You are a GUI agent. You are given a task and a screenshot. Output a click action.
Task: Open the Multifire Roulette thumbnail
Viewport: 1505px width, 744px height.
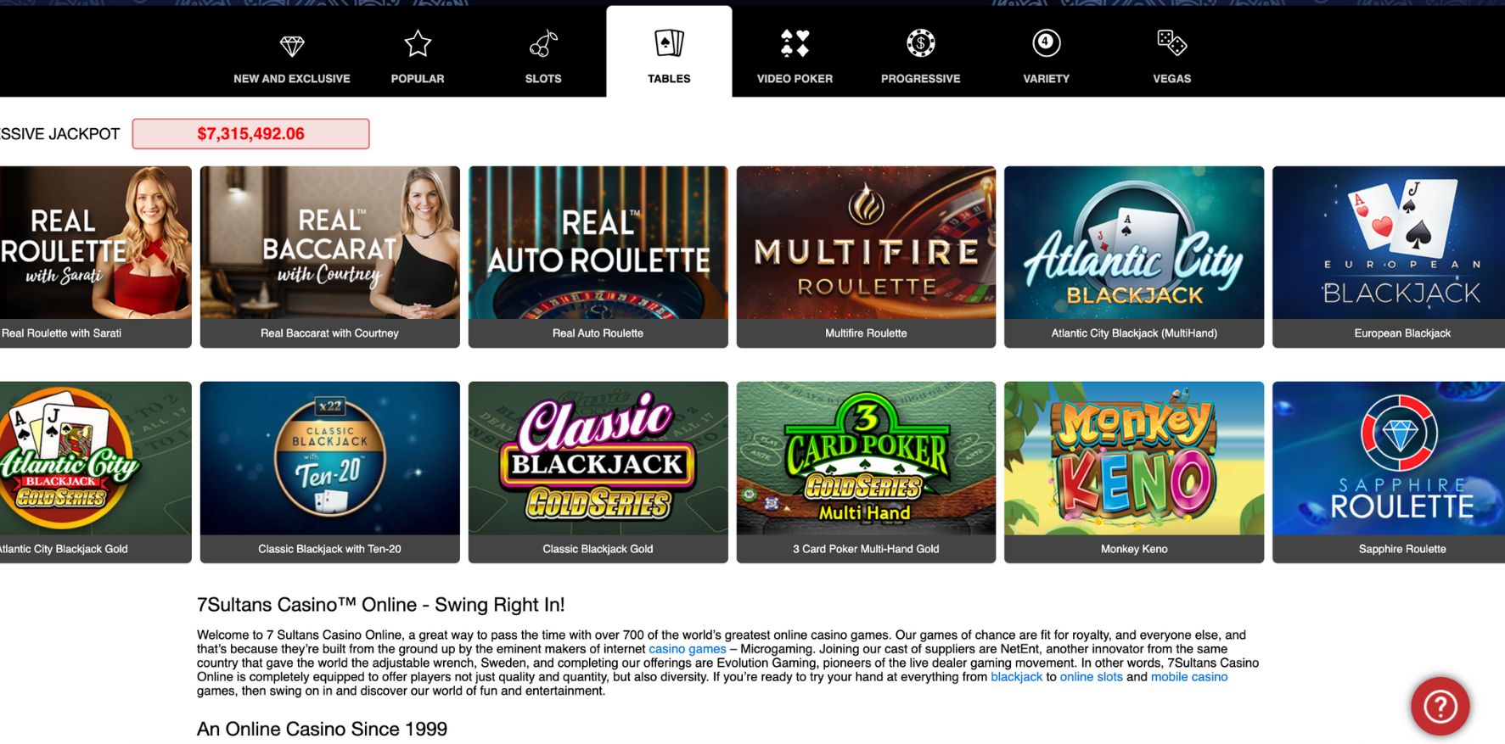pyautogui.click(x=866, y=257)
